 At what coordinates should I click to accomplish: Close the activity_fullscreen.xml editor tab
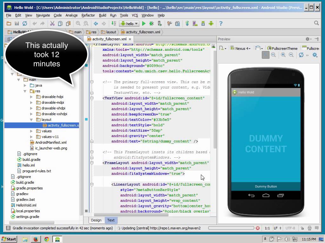130,39
